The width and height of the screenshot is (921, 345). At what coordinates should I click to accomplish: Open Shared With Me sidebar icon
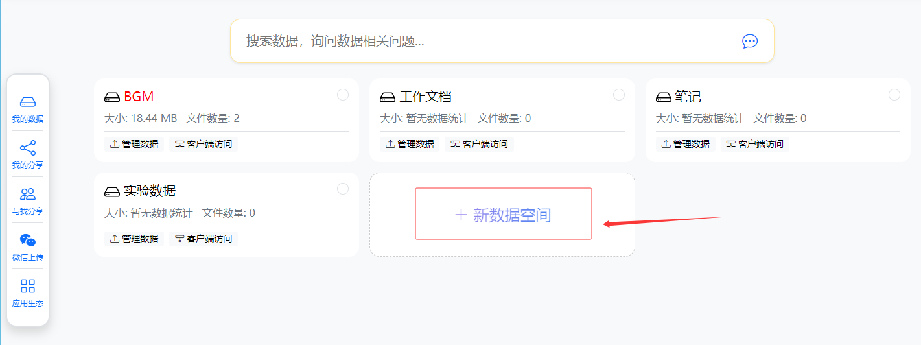point(28,200)
